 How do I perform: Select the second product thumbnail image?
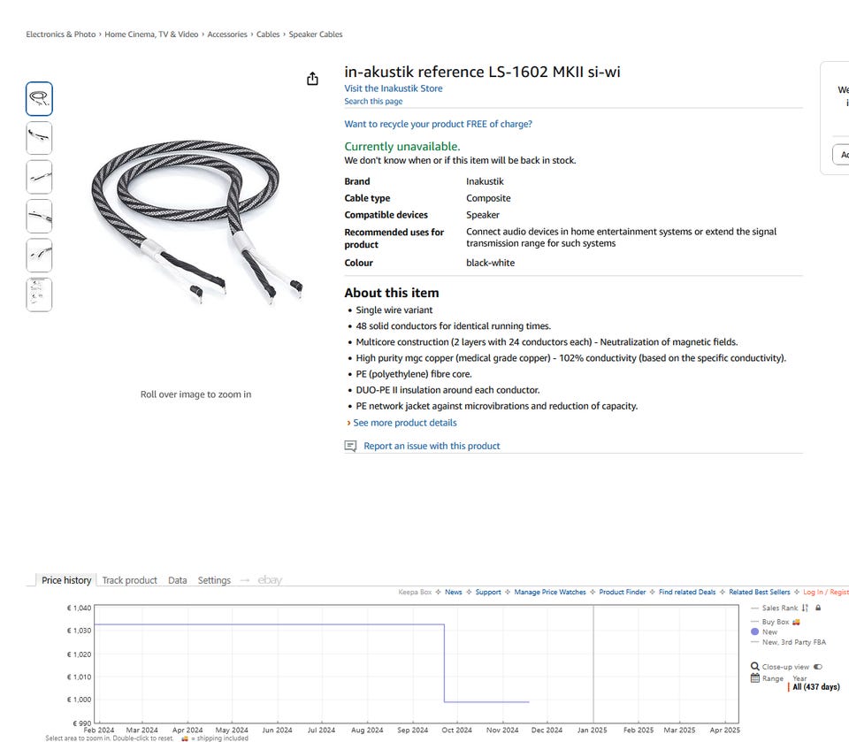pos(39,138)
